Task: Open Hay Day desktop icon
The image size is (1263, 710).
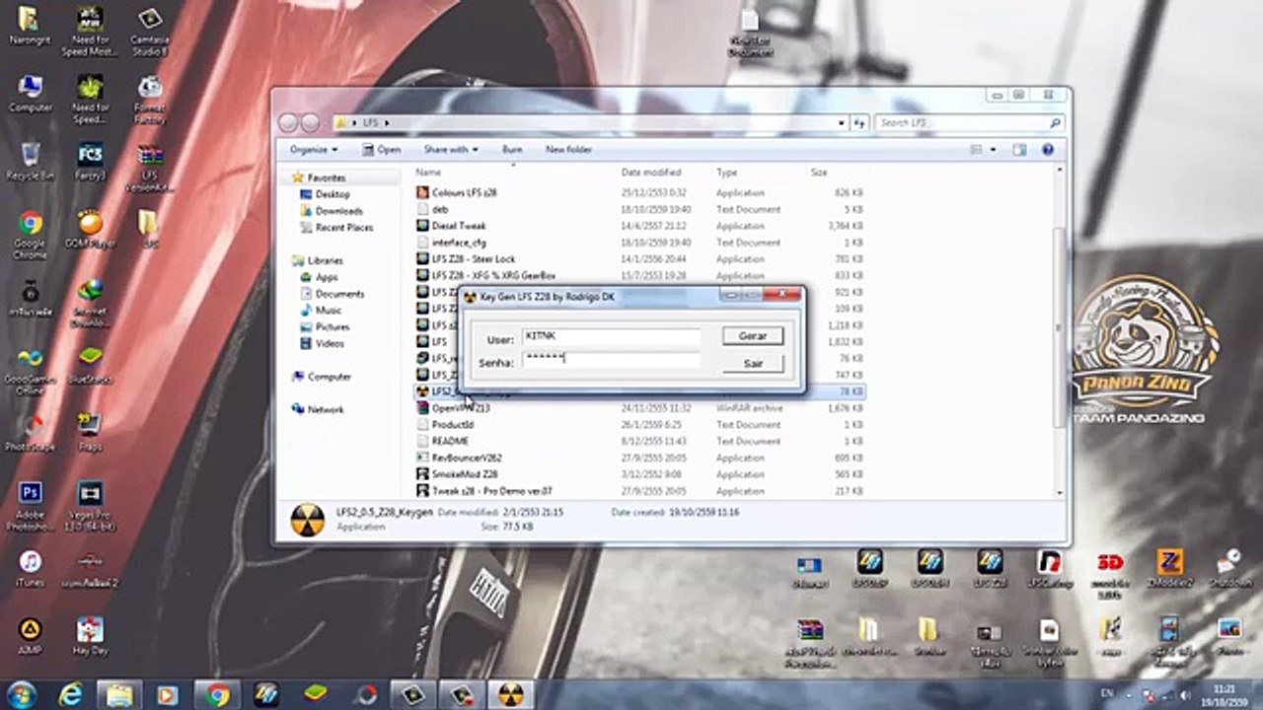Action: pyautogui.click(x=90, y=636)
